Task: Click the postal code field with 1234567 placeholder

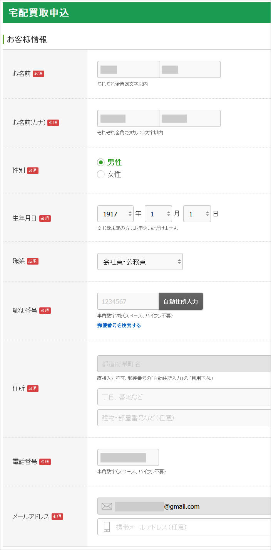Action: tap(128, 302)
